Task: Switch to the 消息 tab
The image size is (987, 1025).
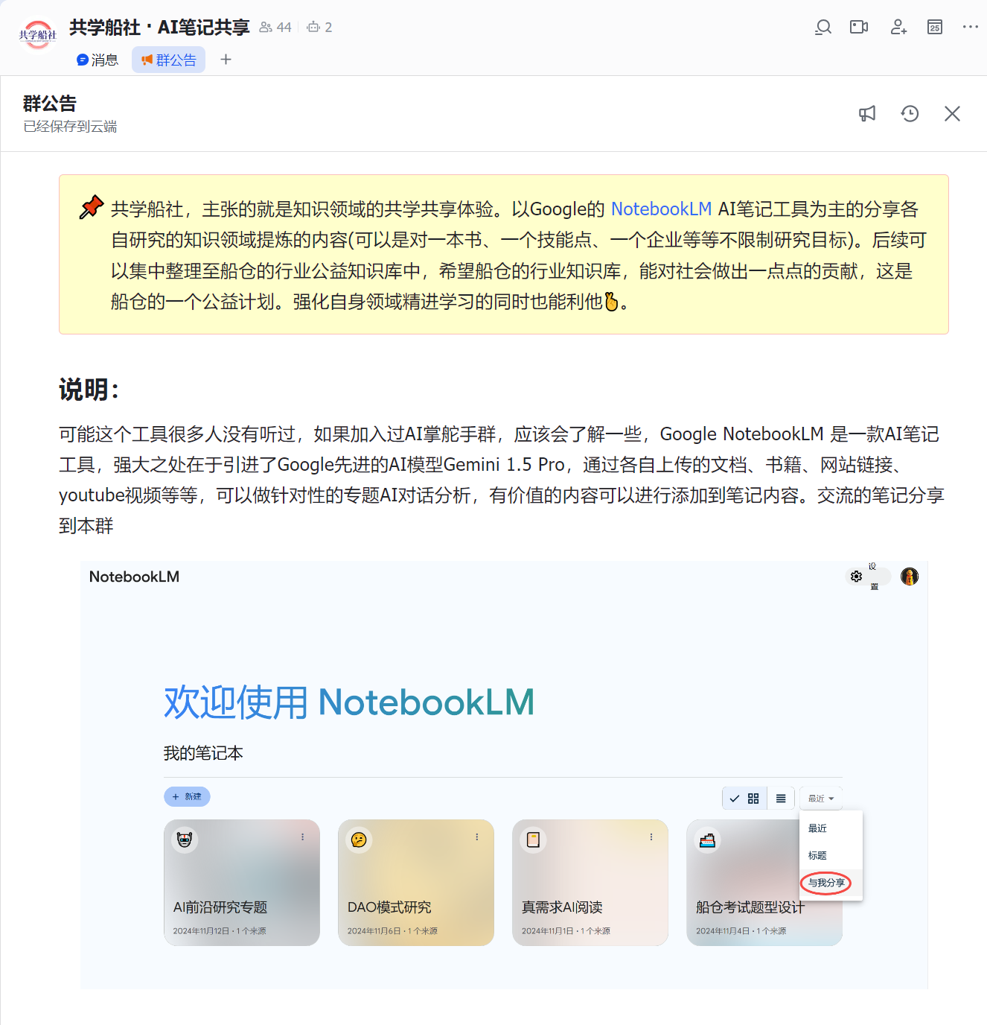Action: click(x=98, y=60)
